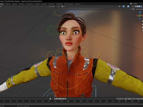Image resolution: width=143 pixels, height=107 pixels.
Task: Open the Shading workspace tab
Action: (37, 4)
